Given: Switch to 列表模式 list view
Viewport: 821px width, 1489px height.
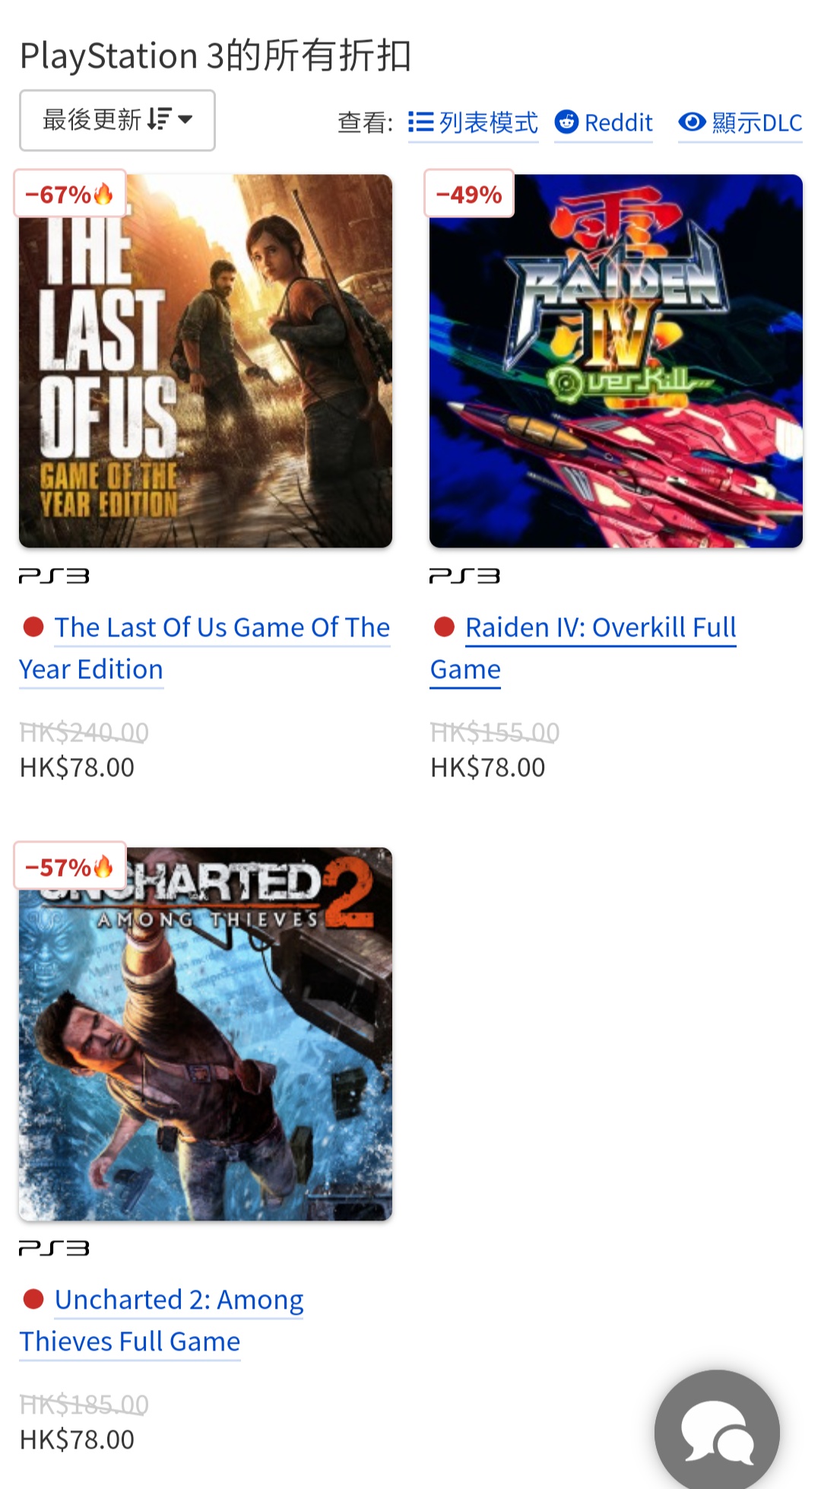Looking at the screenshot, I should click(473, 122).
